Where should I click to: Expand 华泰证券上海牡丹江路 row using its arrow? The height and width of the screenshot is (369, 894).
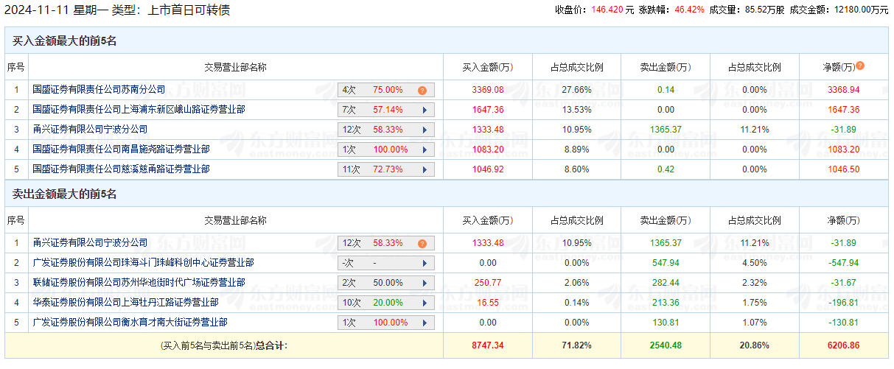click(425, 303)
